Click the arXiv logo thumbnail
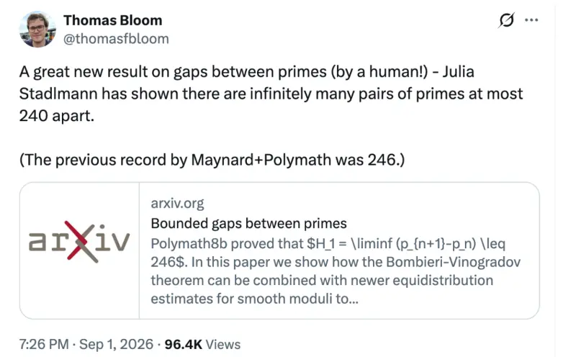The width and height of the screenshot is (576, 357). point(79,250)
